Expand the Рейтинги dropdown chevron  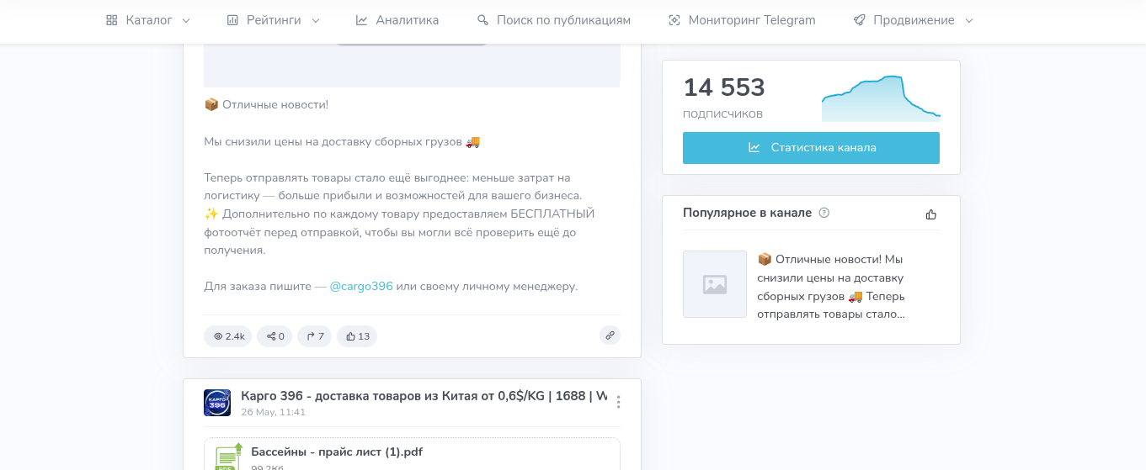click(x=316, y=20)
